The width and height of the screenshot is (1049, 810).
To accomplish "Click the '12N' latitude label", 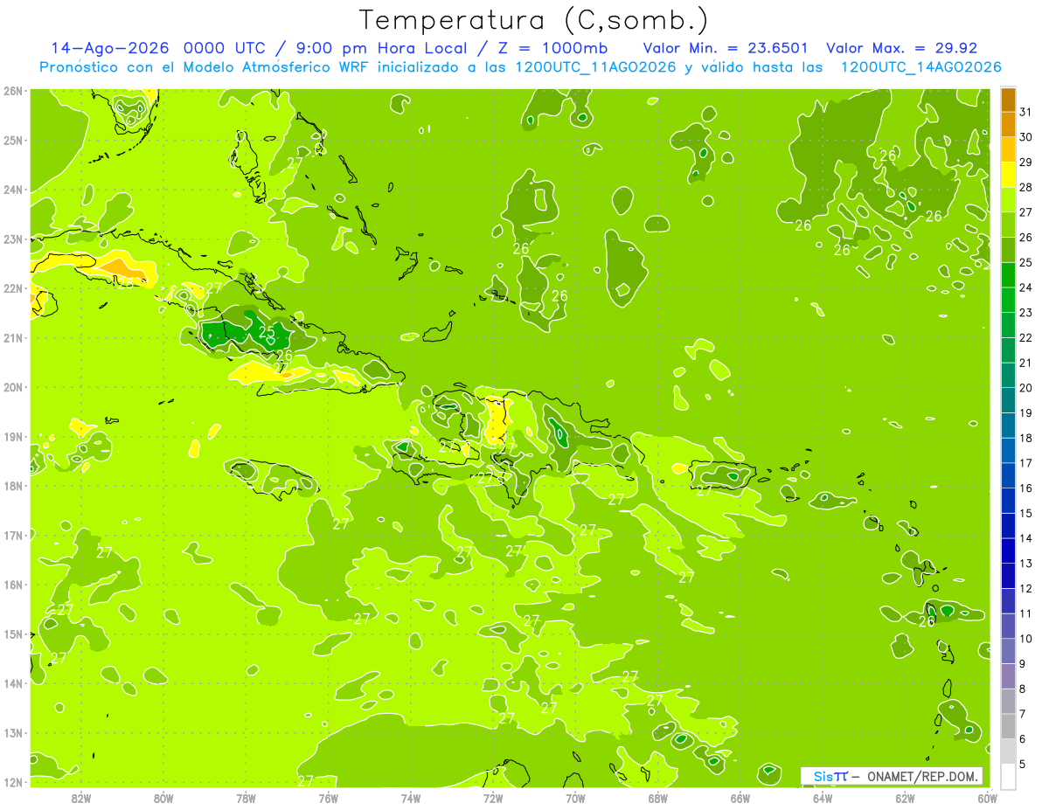I will pos(13,782).
